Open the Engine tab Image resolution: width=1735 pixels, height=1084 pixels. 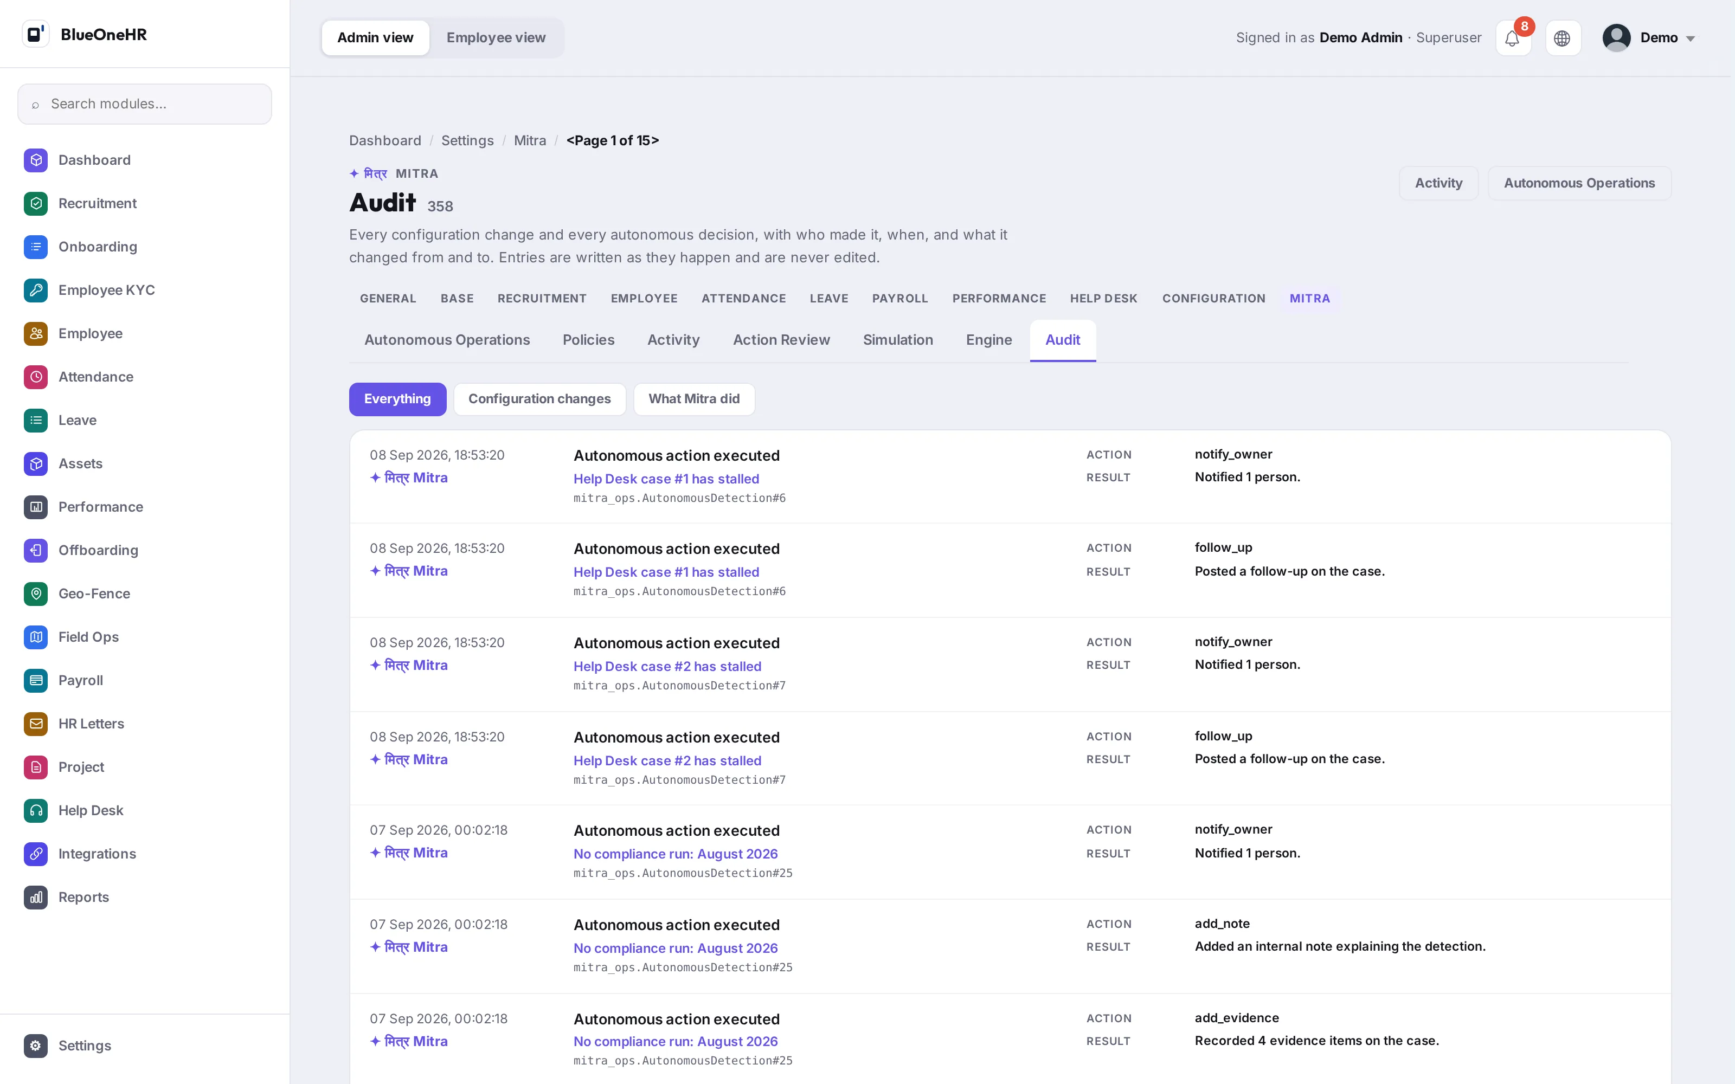988,340
